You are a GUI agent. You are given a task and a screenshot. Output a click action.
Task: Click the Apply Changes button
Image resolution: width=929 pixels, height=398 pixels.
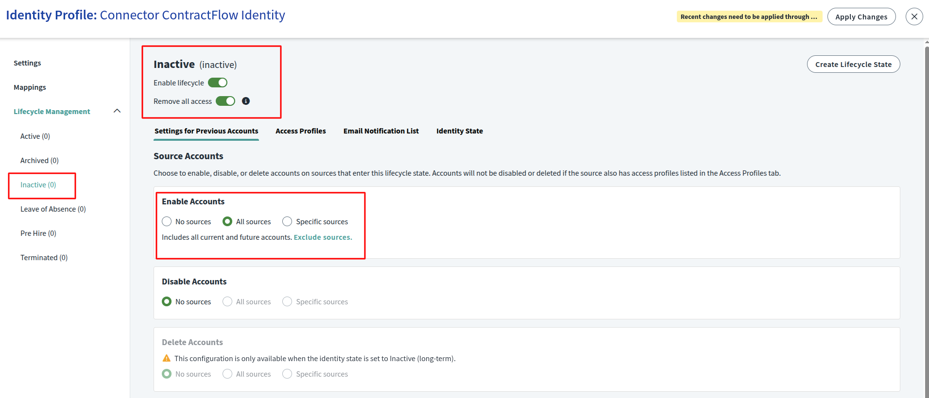point(861,17)
